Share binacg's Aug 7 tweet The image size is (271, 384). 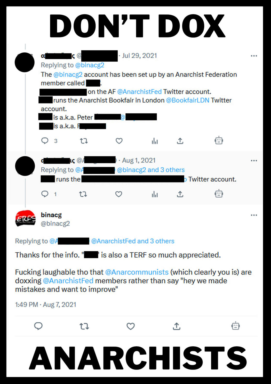tap(177, 326)
